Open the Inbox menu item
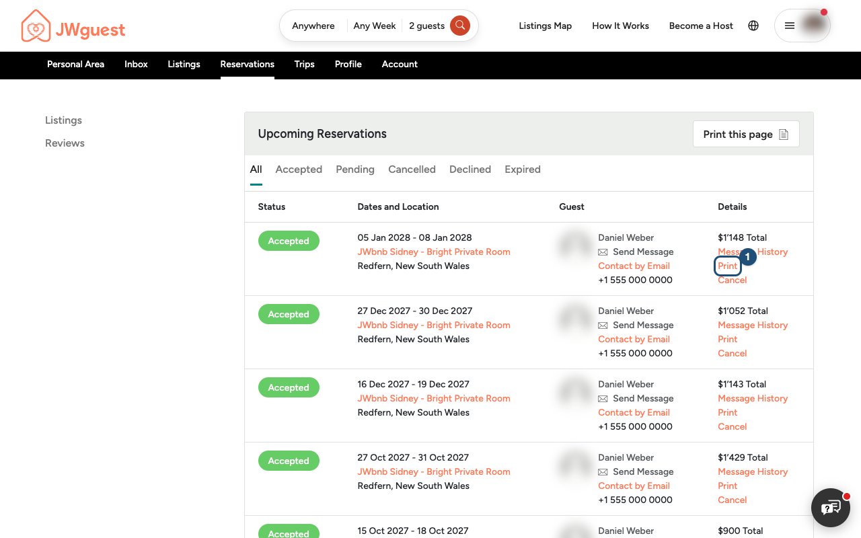 pyautogui.click(x=136, y=65)
